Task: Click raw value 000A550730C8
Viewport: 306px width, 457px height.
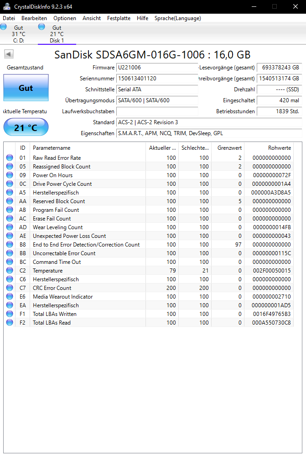Action: pyautogui.click(x=271, y=322)
